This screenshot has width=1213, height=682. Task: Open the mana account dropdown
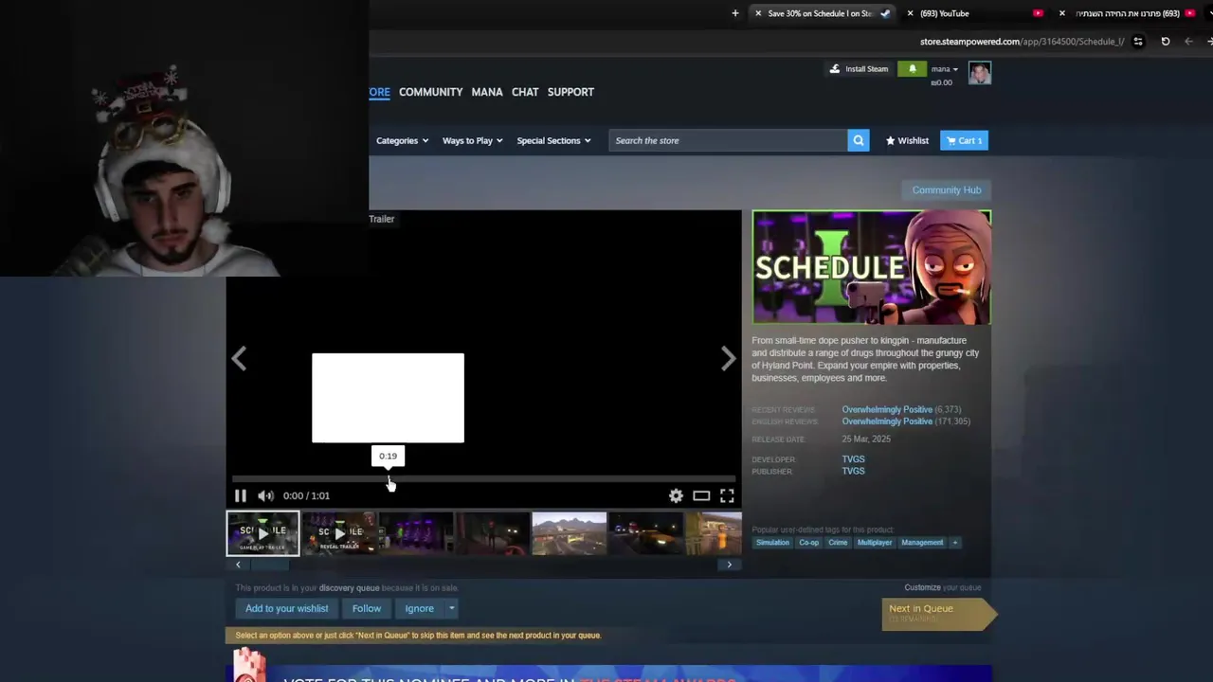[944, 69]
